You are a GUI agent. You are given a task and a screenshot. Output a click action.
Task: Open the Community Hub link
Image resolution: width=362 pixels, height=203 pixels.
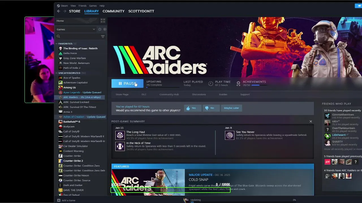click(169, 94)
